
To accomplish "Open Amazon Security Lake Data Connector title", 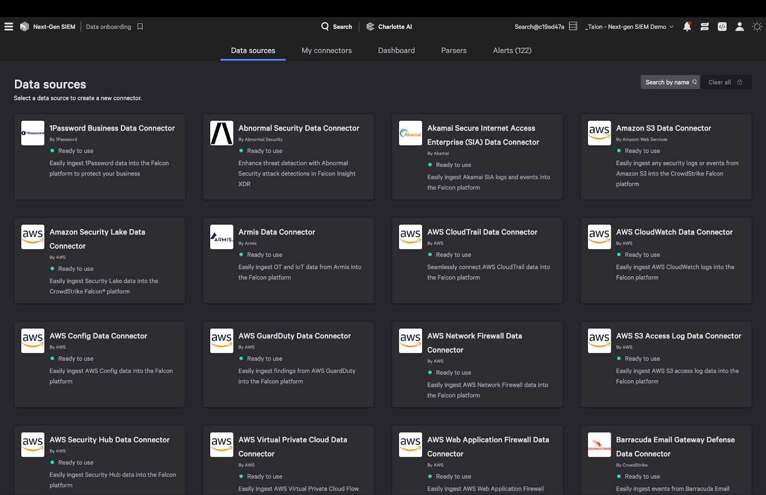I will tap(97, 239).
